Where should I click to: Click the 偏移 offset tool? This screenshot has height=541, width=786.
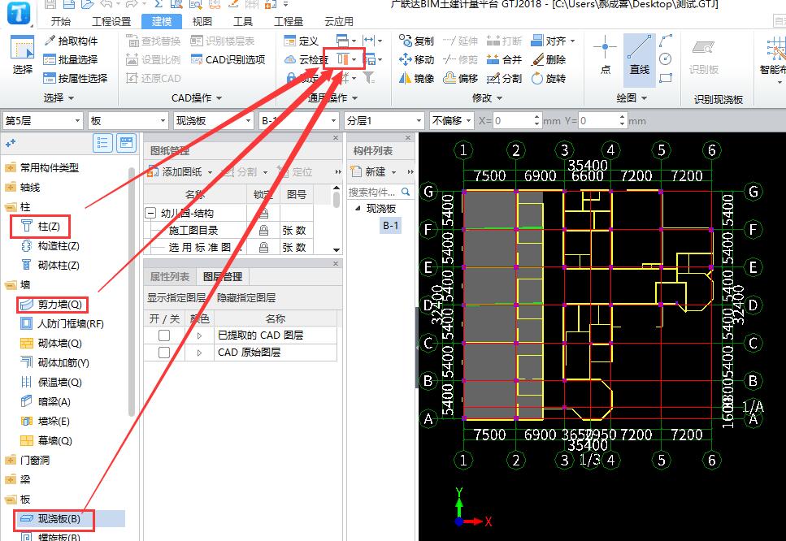tap(461, 78)
